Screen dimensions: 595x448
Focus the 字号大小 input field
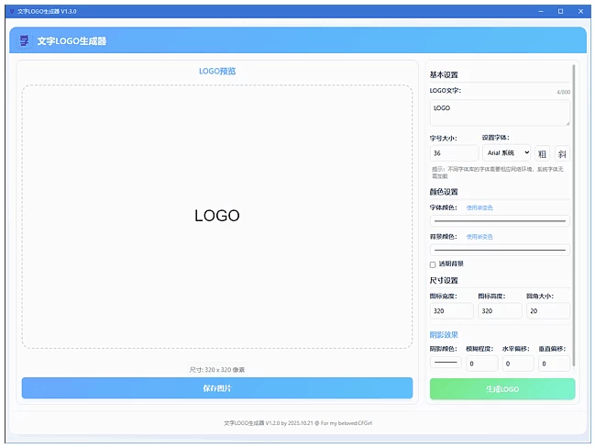click(x=454, y=153)
